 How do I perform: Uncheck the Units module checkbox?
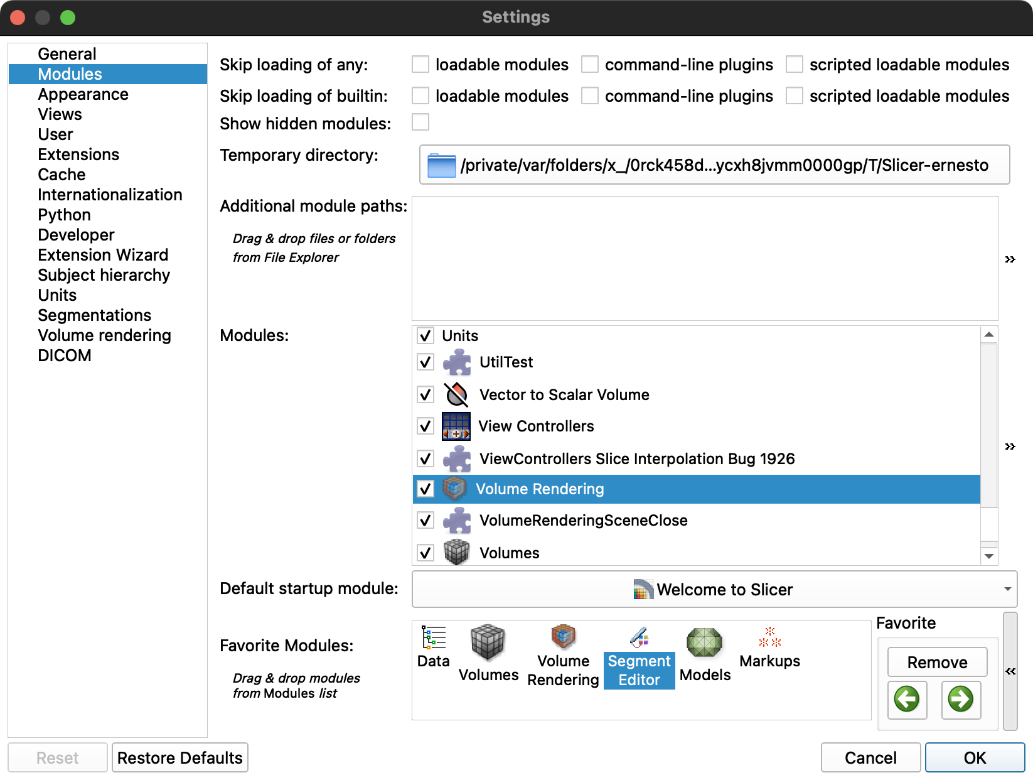click(426, 335)
